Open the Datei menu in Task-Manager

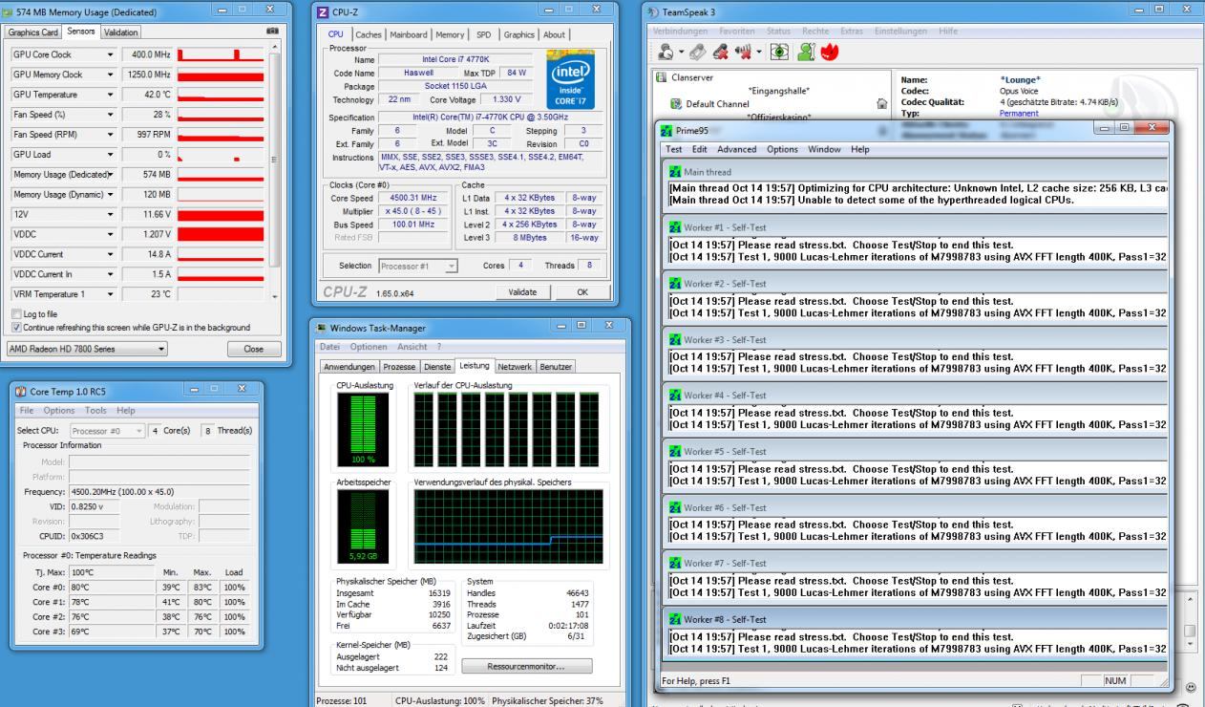330,346
